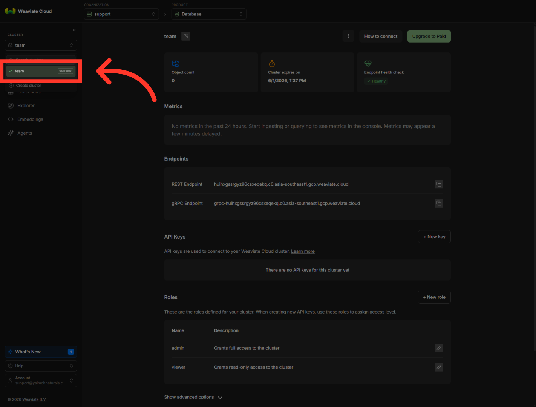Screen dimensions: 536x407
Task: Click the Roles section heading
Action: [171, 297]
